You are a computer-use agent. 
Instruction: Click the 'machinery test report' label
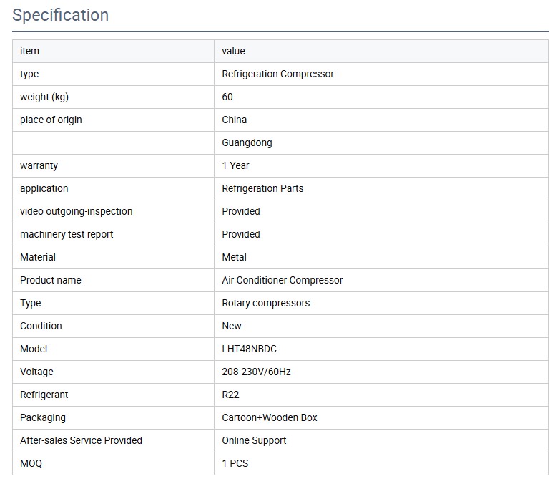67,234
